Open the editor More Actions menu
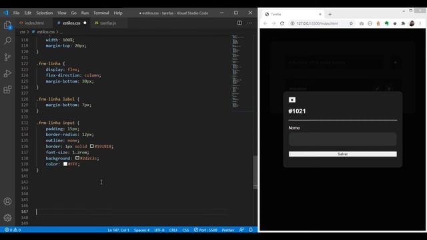This screenshot has height=240, width=427. click(250, 23)
